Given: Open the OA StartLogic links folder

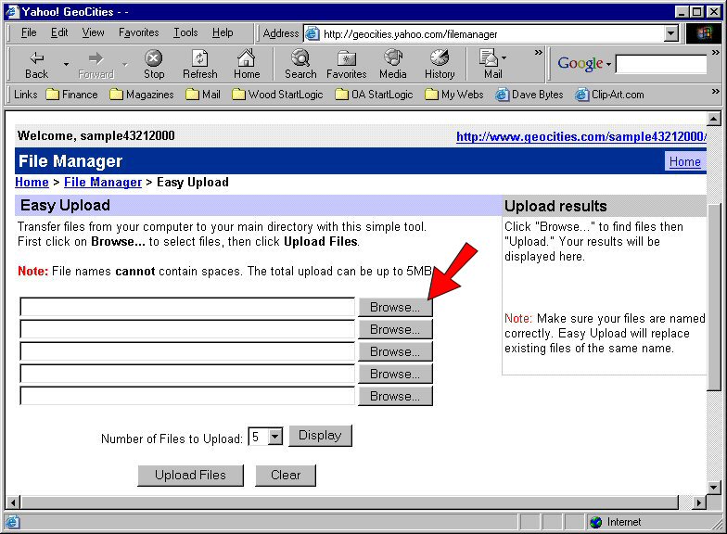Looking at the screenshot, I should (374, 95).
